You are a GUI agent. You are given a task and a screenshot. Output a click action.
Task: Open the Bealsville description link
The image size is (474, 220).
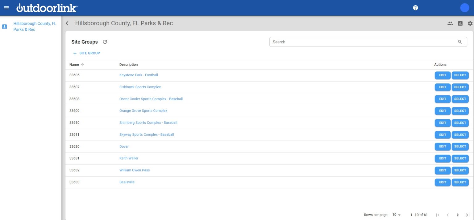pos(127,182)
